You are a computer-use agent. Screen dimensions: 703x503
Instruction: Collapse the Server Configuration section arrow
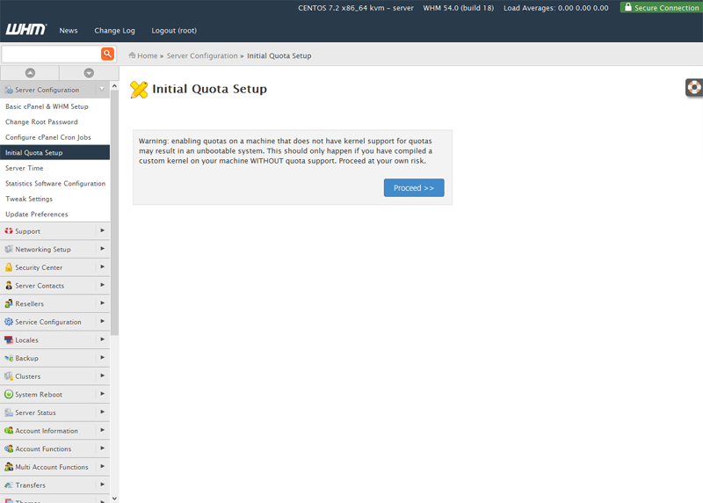click(x=102, y=90)
